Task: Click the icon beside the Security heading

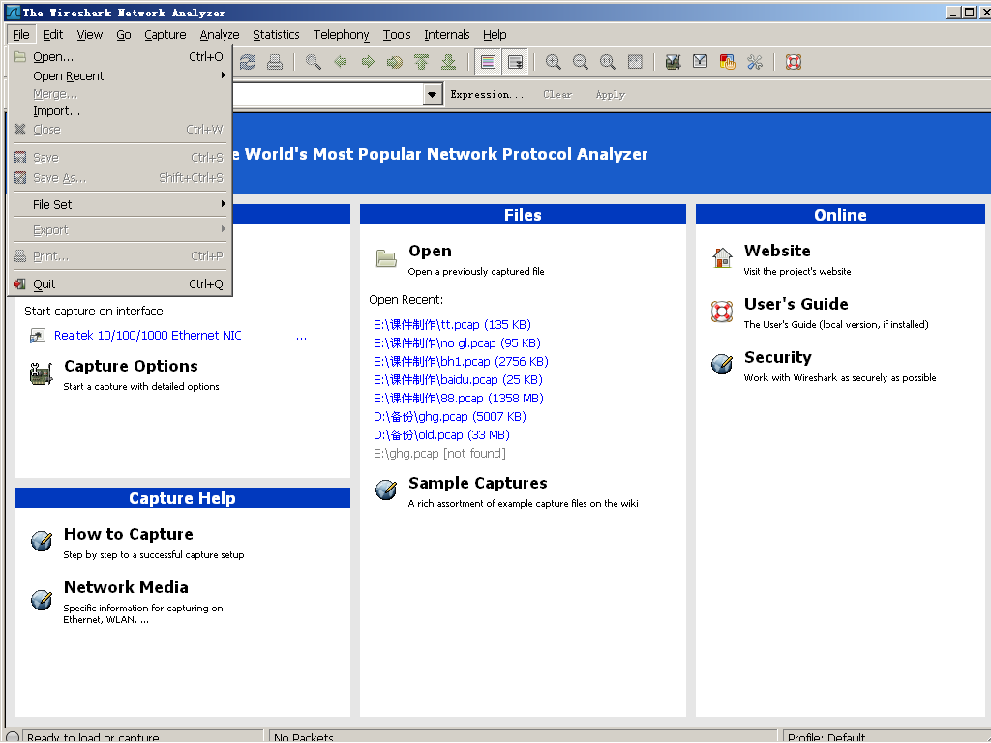Action: coord(722,364)
